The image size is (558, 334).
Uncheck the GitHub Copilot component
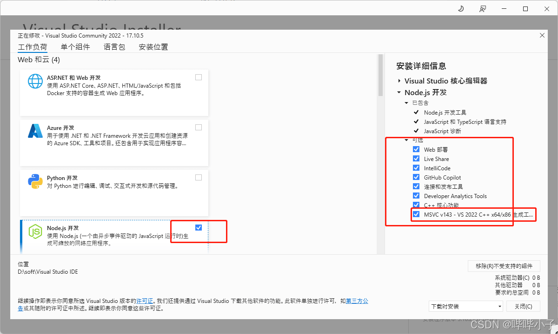(x=416, y=177)
